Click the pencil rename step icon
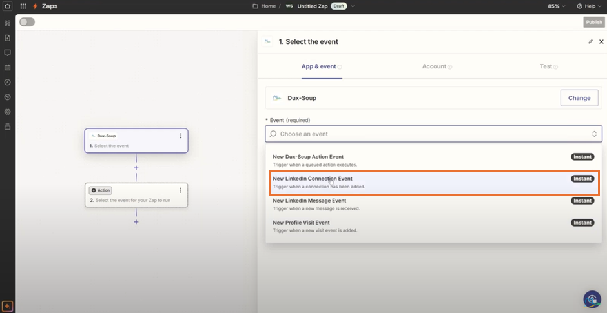 (x=590, y=41)
